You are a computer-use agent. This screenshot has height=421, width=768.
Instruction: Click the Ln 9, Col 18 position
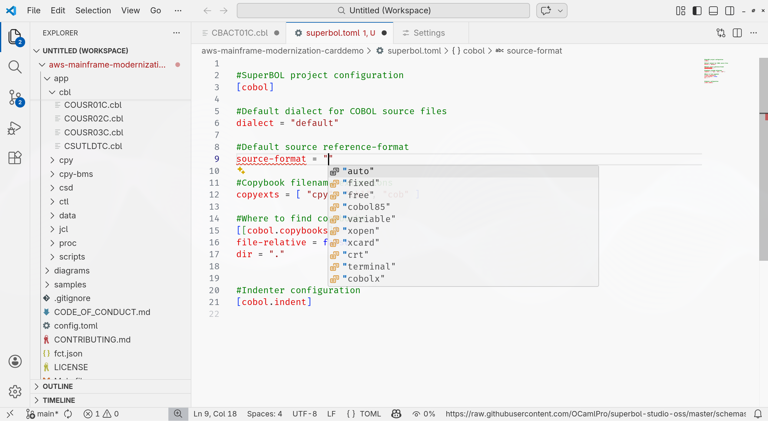[x=215, y=414]
